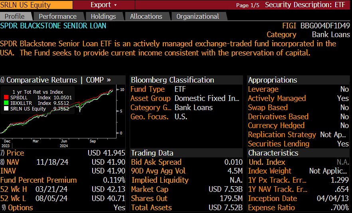
Task: Click the Index Weight row
Action: pyautogui.click(x=299, y=171)
